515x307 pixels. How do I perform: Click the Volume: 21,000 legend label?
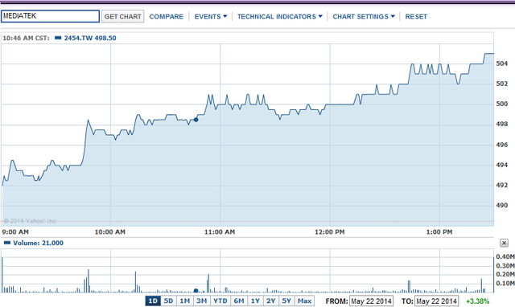click(38, 243)
